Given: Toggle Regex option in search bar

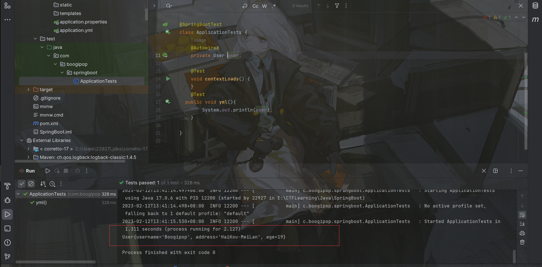Looking at the screenshot, I should (274, 6).
